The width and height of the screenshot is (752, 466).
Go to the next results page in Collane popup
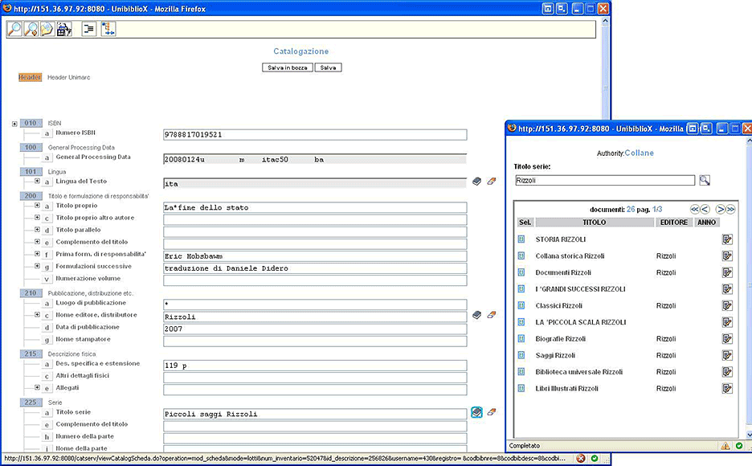pos(721,209)
